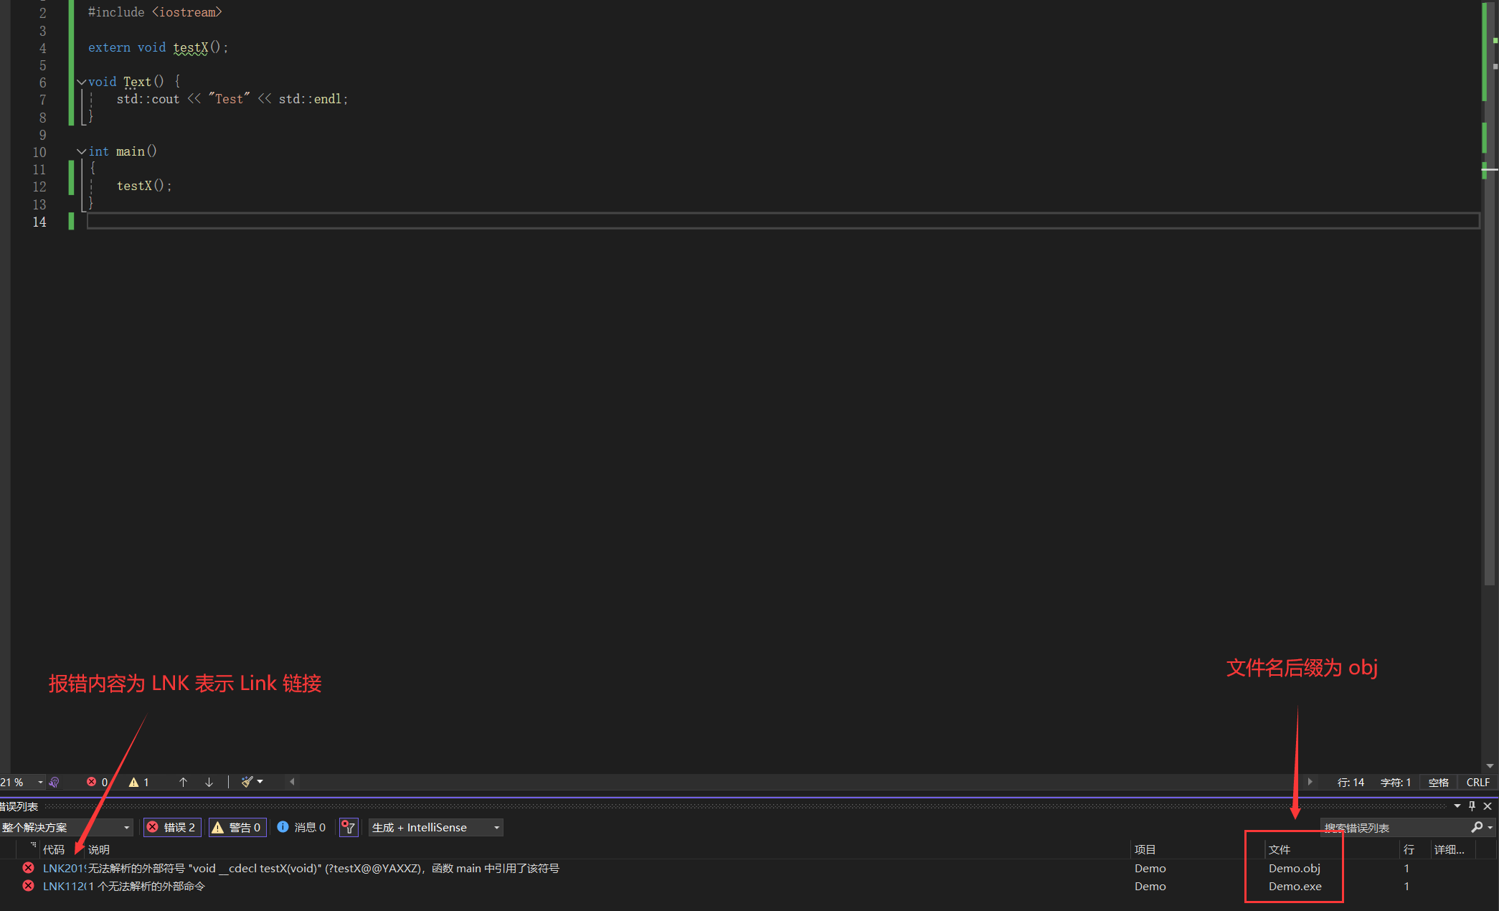
Task: Click the build-only filter funnel icon
Action: point(349,827)
